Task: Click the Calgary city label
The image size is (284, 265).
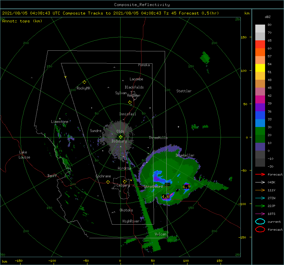Action: [x=123, y=185]
